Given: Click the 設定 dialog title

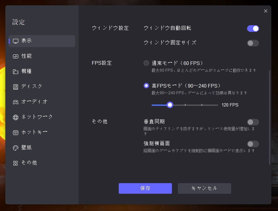Looking at the screenshot, I should click(x=18, y=22).
